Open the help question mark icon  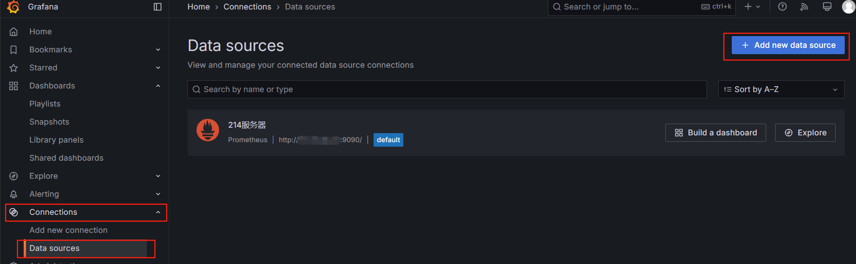782,7
